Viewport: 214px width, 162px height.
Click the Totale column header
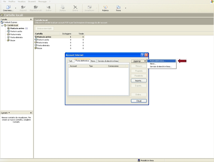point(78,33)
